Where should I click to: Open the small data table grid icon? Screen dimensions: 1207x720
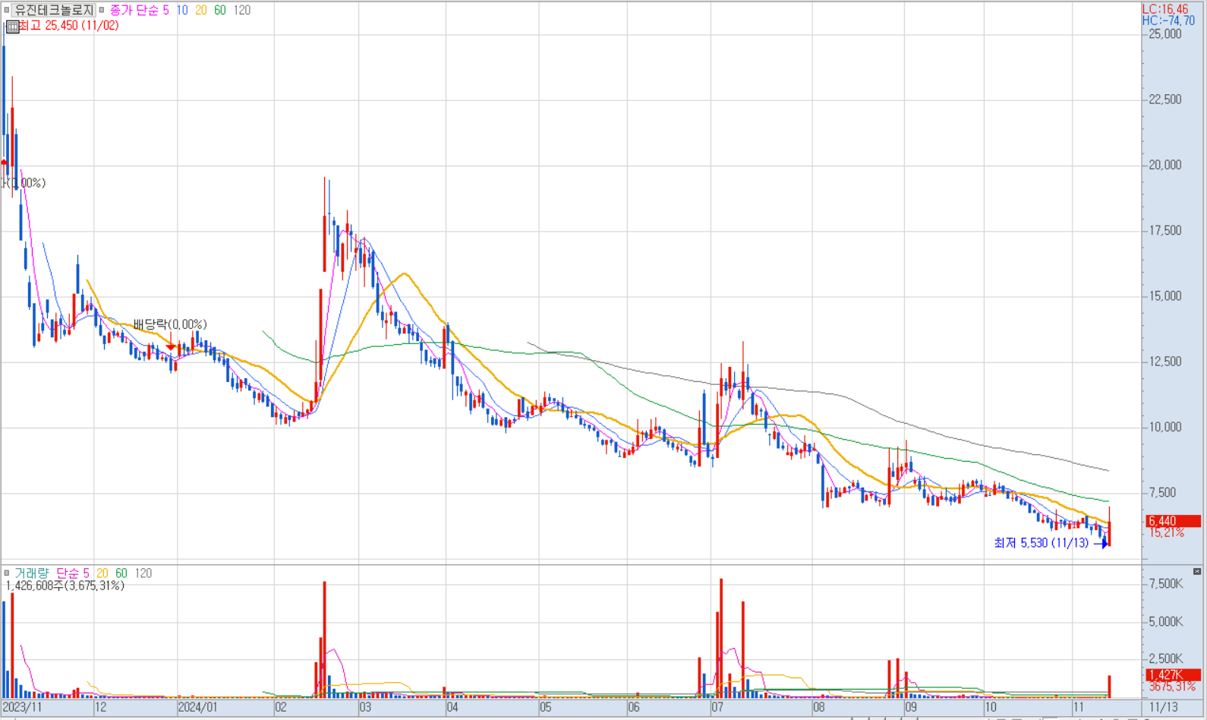(x=12, y=27)
